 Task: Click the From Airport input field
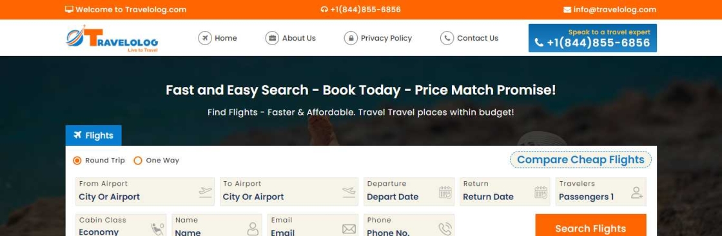(145, 192)
